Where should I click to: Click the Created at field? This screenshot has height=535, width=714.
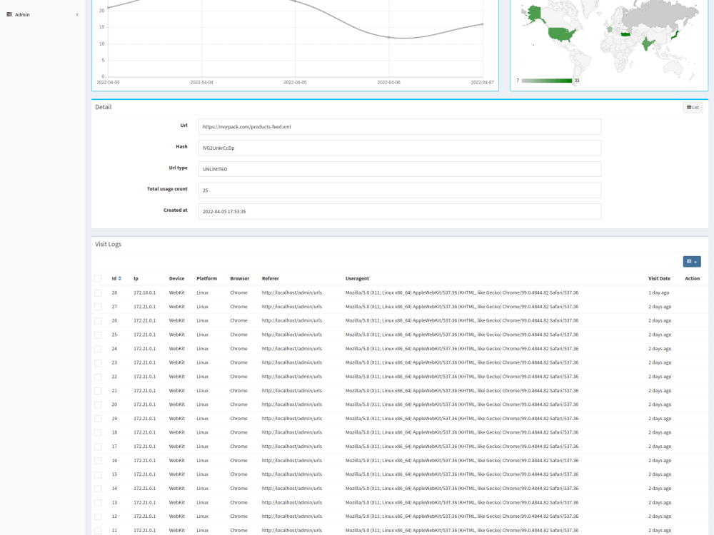point(399,212)
